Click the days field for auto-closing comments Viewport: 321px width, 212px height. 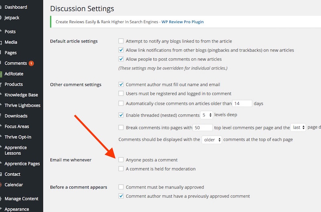point(242,103)
